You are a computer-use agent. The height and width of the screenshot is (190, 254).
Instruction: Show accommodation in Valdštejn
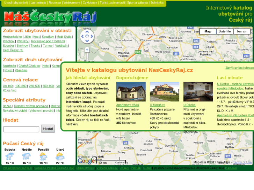(x=61, y=46)
